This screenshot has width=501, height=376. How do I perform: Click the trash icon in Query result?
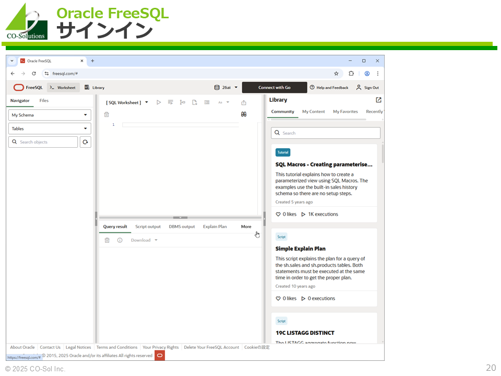(107, 240)
